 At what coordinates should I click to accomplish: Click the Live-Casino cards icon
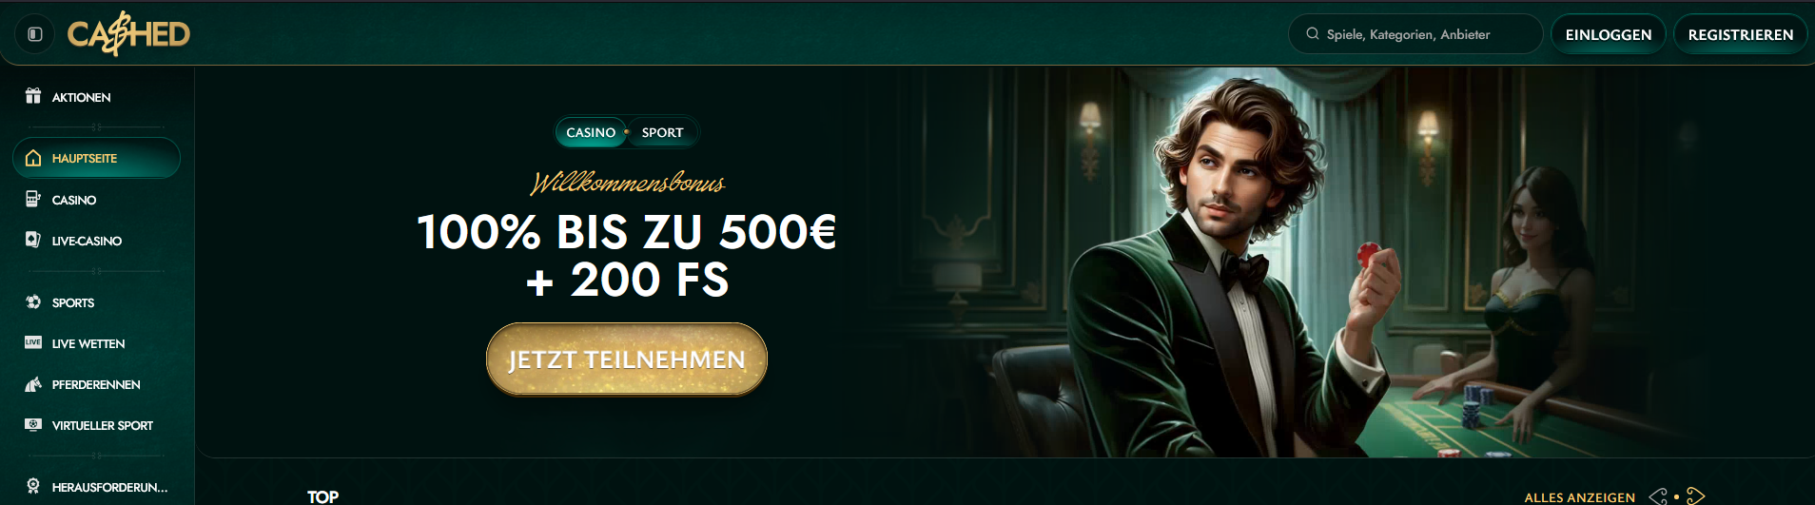33,240
